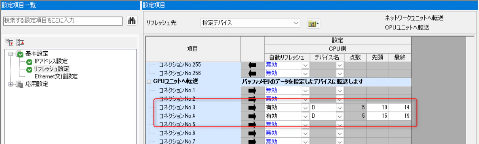The image size is (479, 144).
Task: Click the 自動リフレッシュ column header
Action: 287,57
